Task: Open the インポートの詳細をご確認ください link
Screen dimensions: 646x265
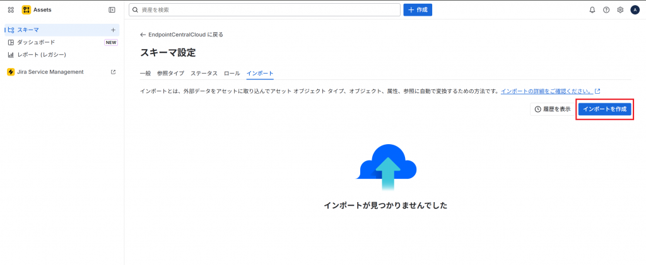Action: click(547, 91)
